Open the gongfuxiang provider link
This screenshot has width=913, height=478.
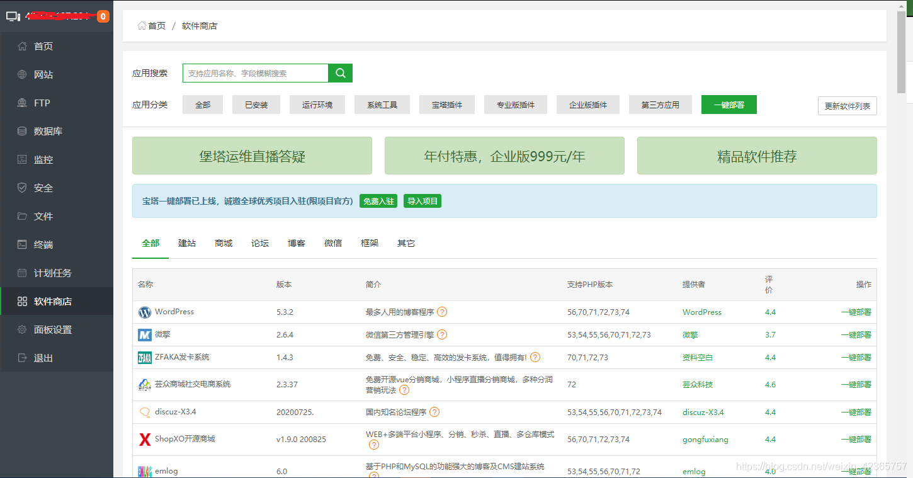click(x=705, y=440)
